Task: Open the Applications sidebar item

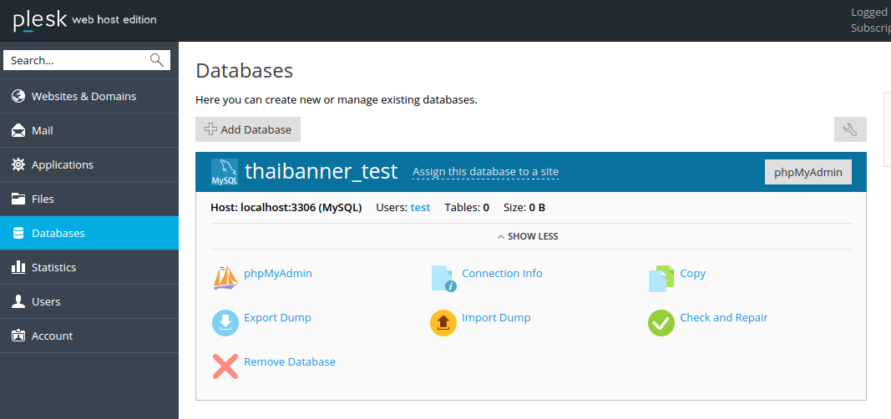Action: [62, 164]
